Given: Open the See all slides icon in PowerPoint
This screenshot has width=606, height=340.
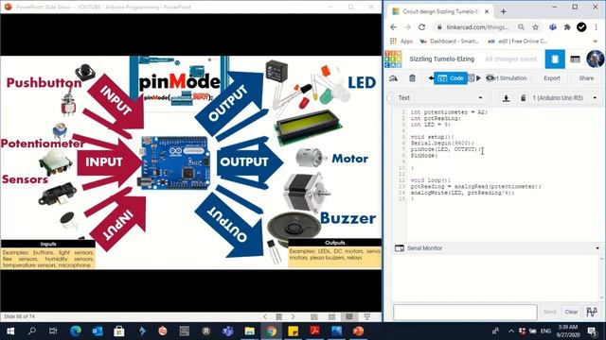Looking at the screenshot, I should tap(279, 316).
